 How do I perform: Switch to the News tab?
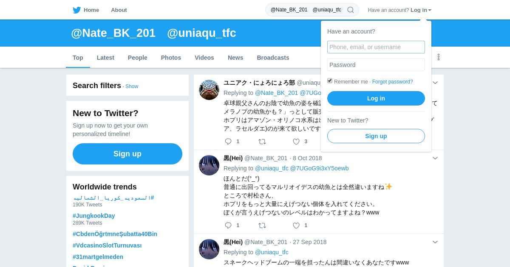[x=235, y=58]
